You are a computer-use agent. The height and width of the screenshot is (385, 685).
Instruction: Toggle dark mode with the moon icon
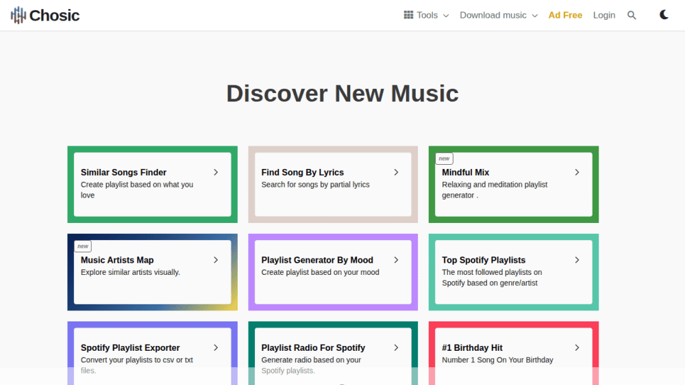tap(664, 15)
